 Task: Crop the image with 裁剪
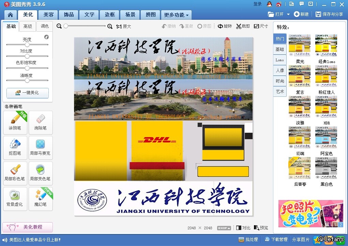(243, 26)
